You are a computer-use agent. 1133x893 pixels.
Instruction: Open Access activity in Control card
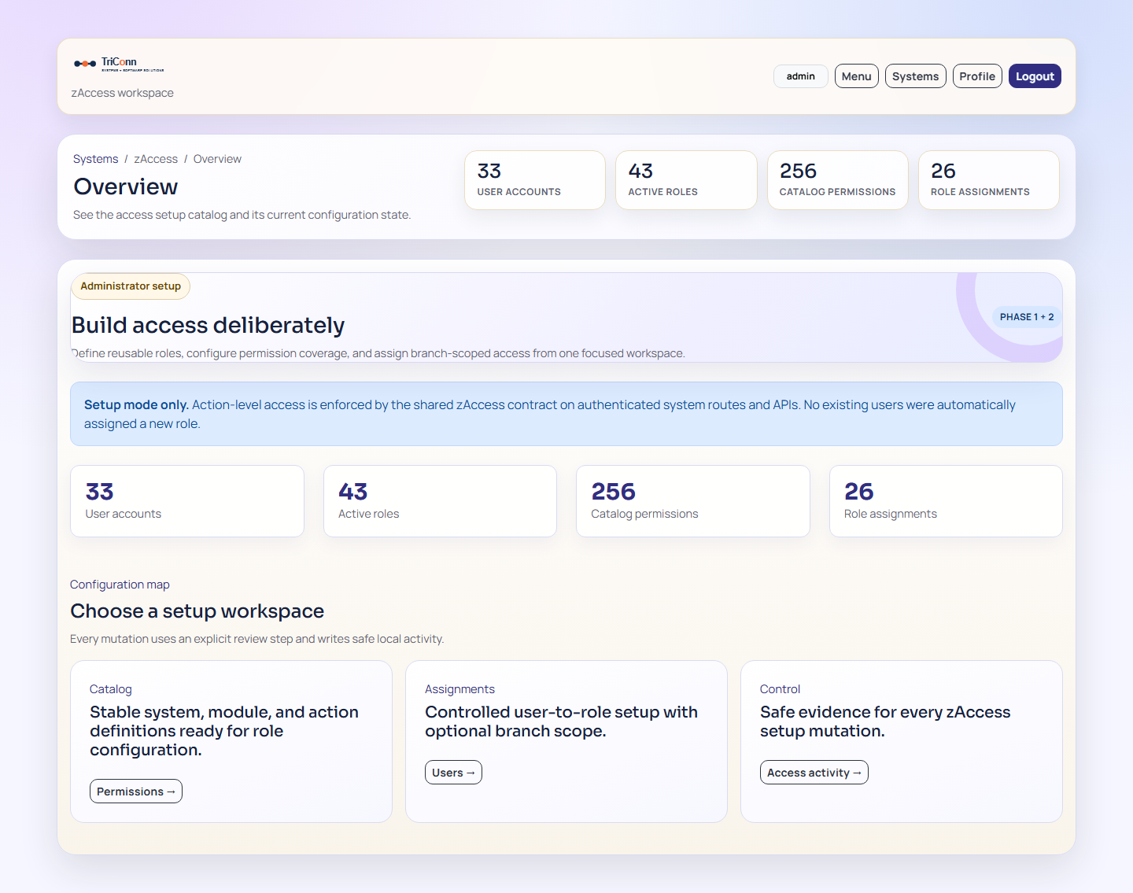coord(814,773)
